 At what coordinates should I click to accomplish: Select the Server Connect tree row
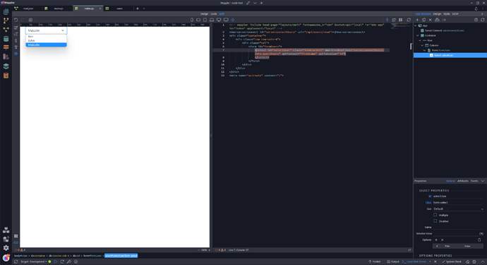pos(450,30)
